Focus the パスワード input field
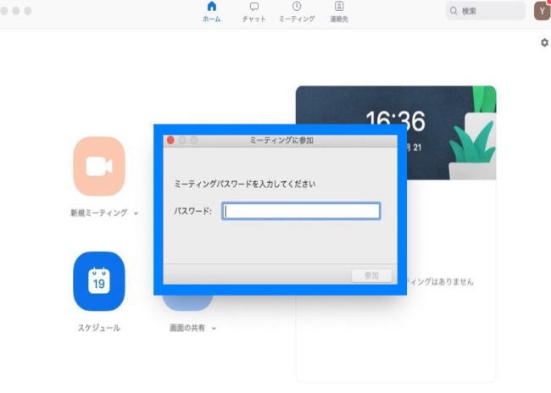This screenshot has height=393, width=551. point(301,211)
